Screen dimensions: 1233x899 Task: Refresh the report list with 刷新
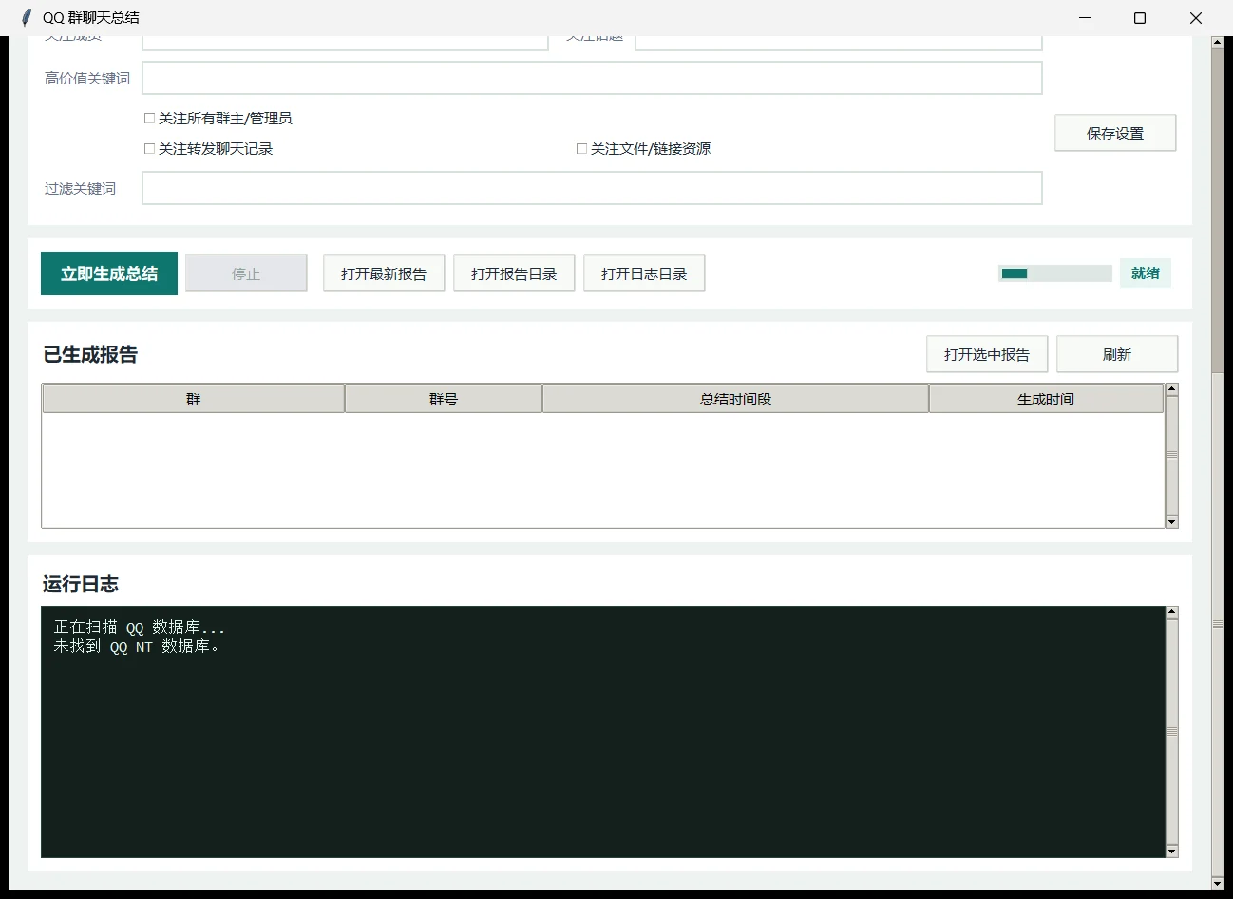tap(1117, 354)
